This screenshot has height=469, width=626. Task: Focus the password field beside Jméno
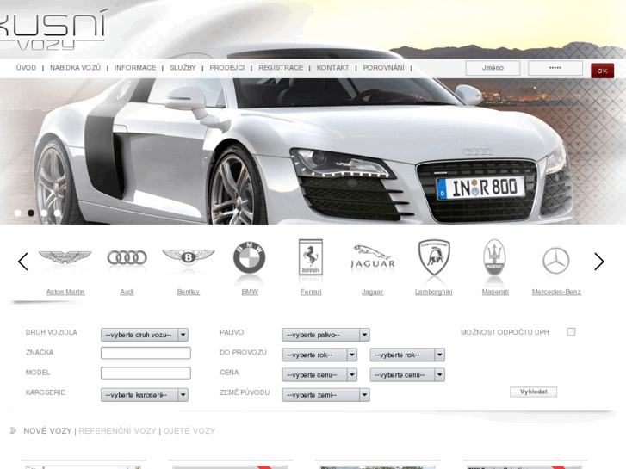[x=555, y=68]
